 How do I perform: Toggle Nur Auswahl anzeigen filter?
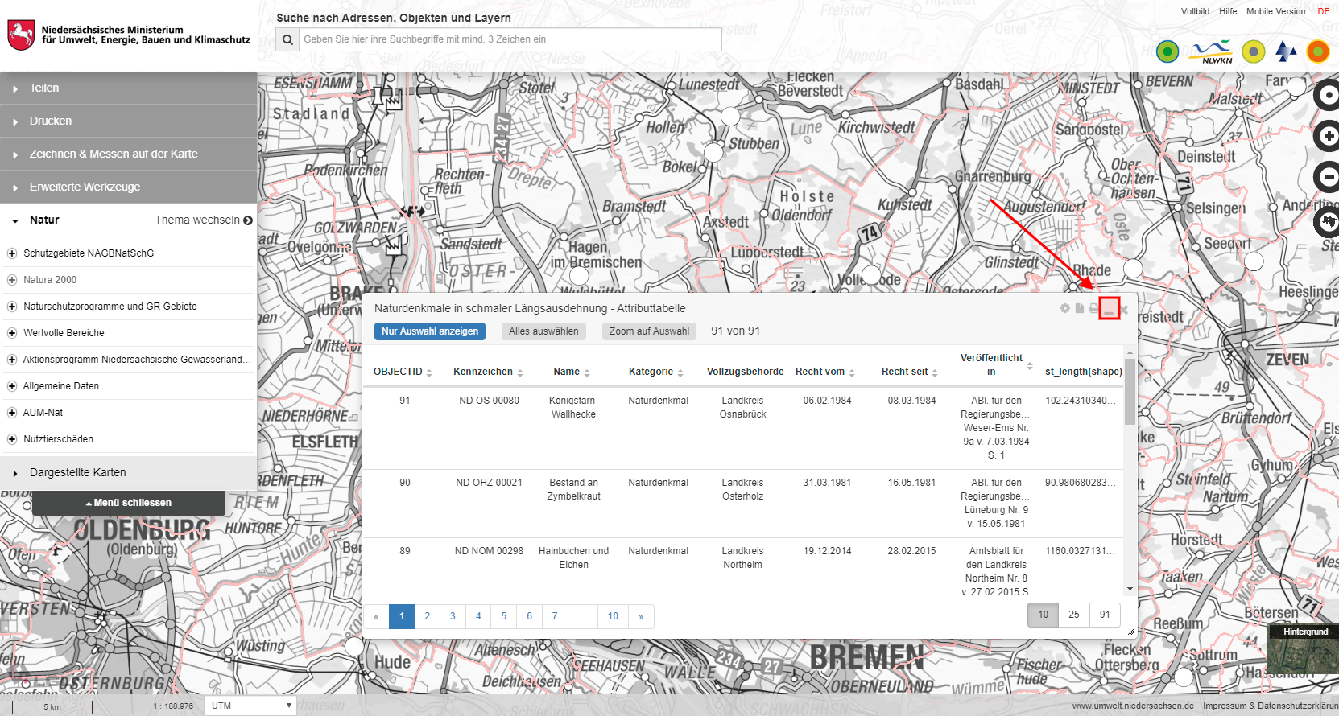(x=430, y=331)
